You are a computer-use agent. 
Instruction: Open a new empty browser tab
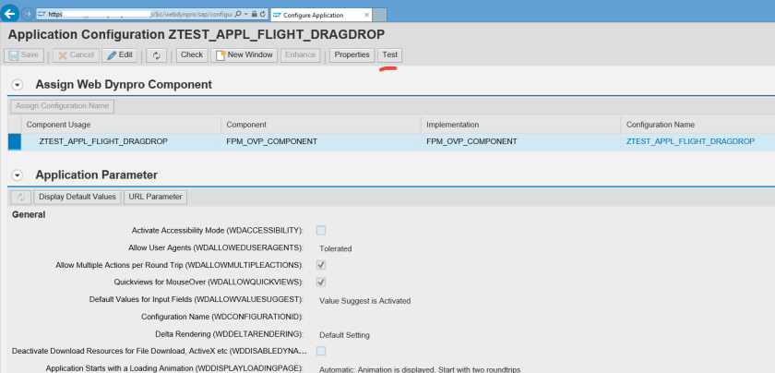(x=379, y=15)
